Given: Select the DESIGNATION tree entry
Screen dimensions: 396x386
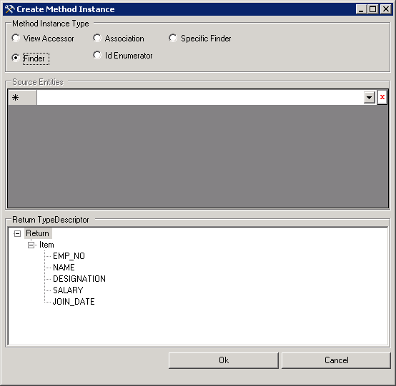Looking at the screenshot, I should click(79, 279).
